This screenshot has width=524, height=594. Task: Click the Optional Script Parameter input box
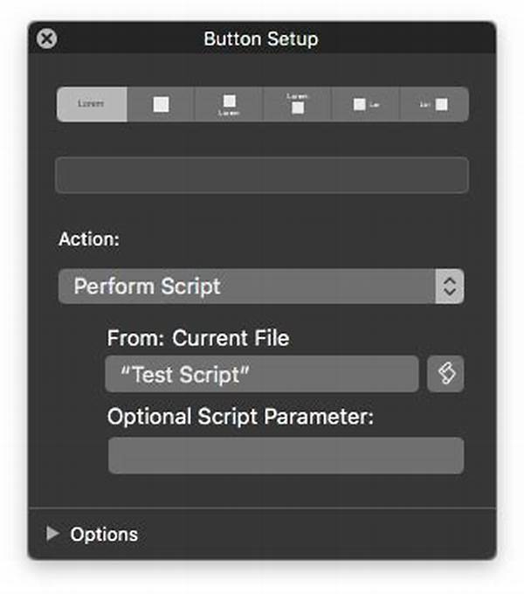pyautogui.click(x=286, y=455)
